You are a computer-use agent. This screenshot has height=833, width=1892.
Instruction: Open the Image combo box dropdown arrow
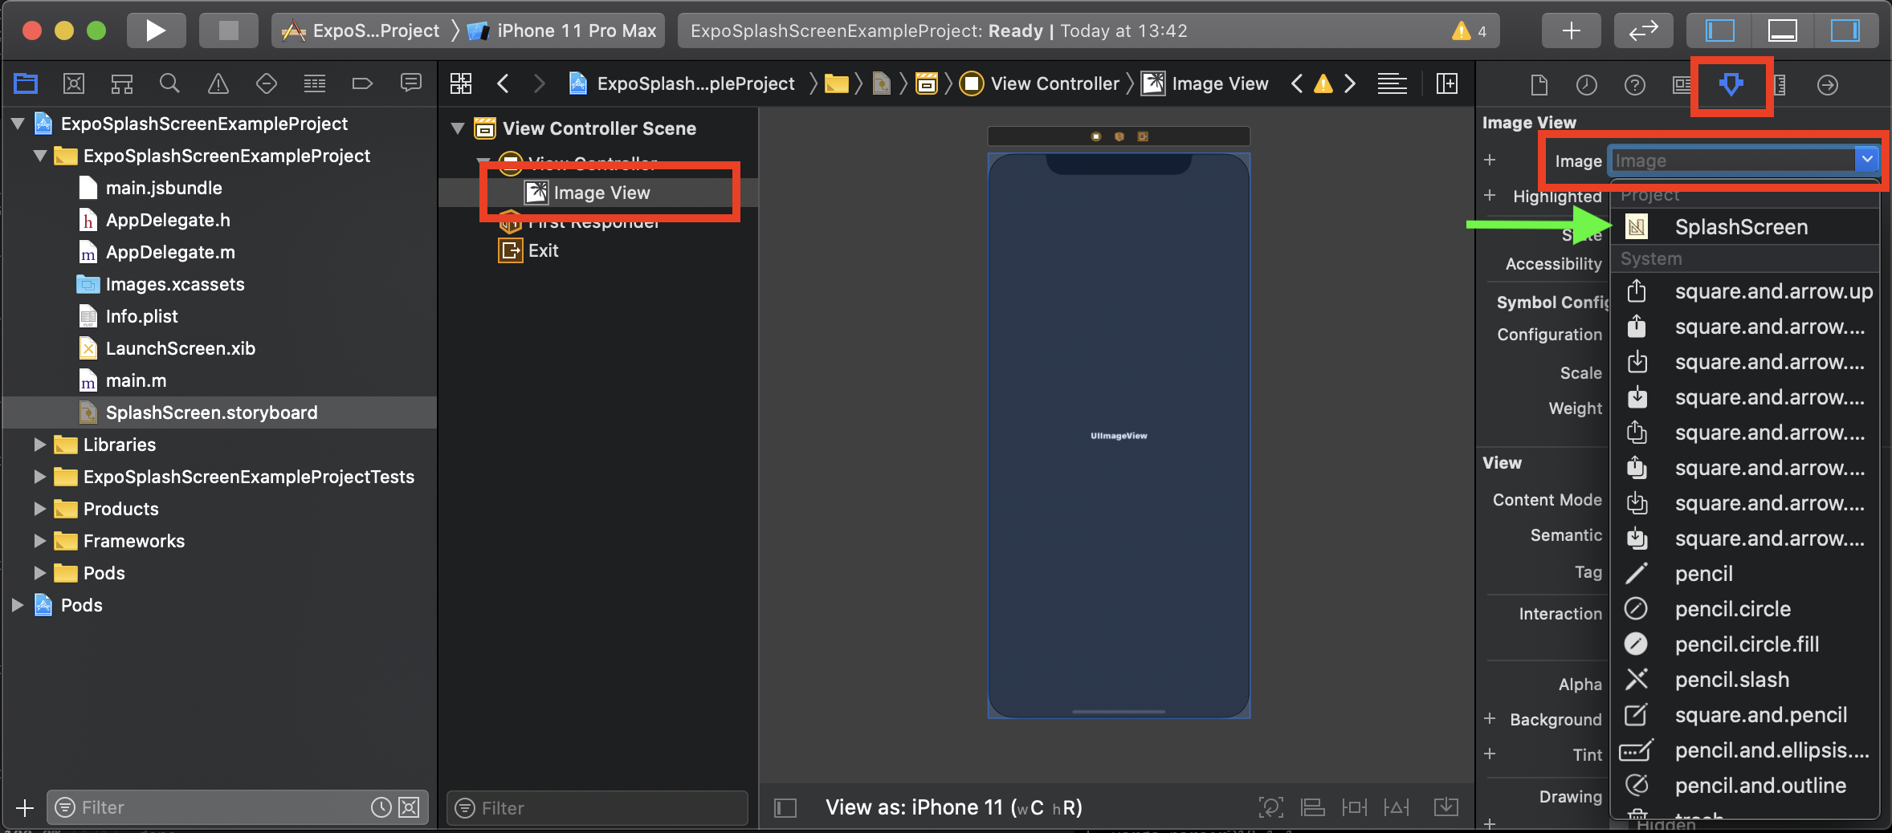(1867, 160)
